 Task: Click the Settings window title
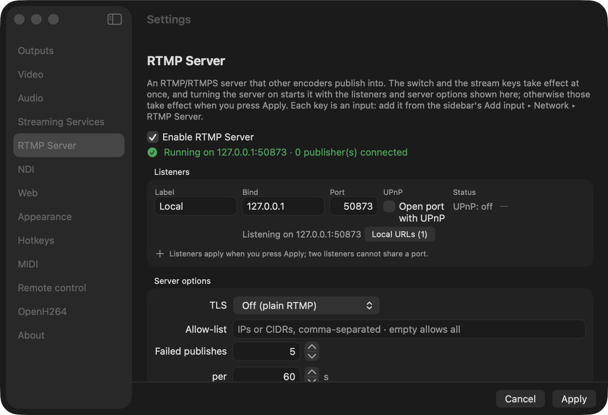(x=169, y=19)
